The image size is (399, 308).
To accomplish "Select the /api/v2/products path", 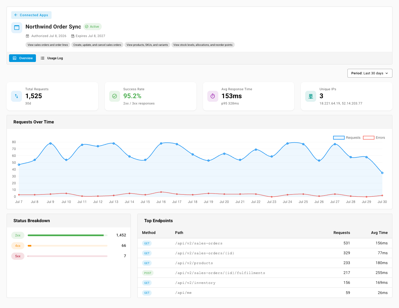I will pyautogui.click(x=194, y=263).
